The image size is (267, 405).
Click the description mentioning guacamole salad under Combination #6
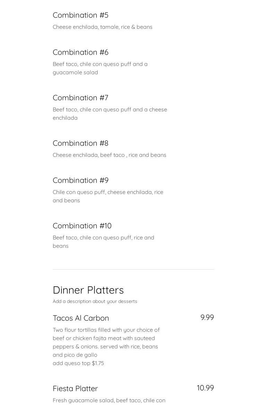pos(100,68)
